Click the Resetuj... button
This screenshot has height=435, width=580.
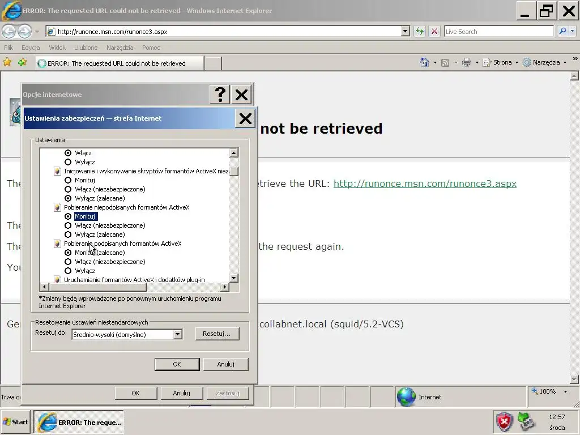click(217, 334)
